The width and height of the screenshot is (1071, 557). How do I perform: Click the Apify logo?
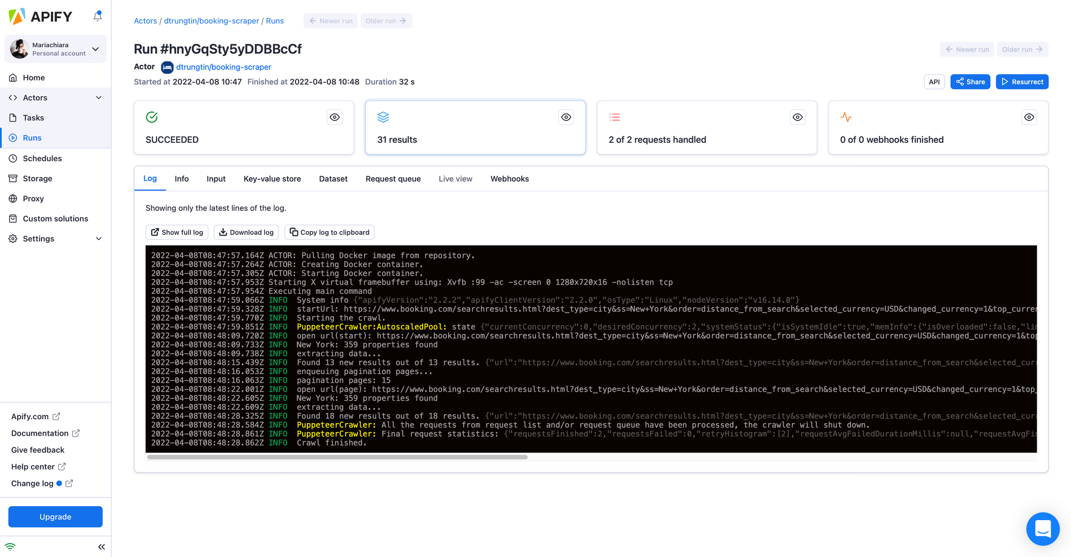pos(40,17)
